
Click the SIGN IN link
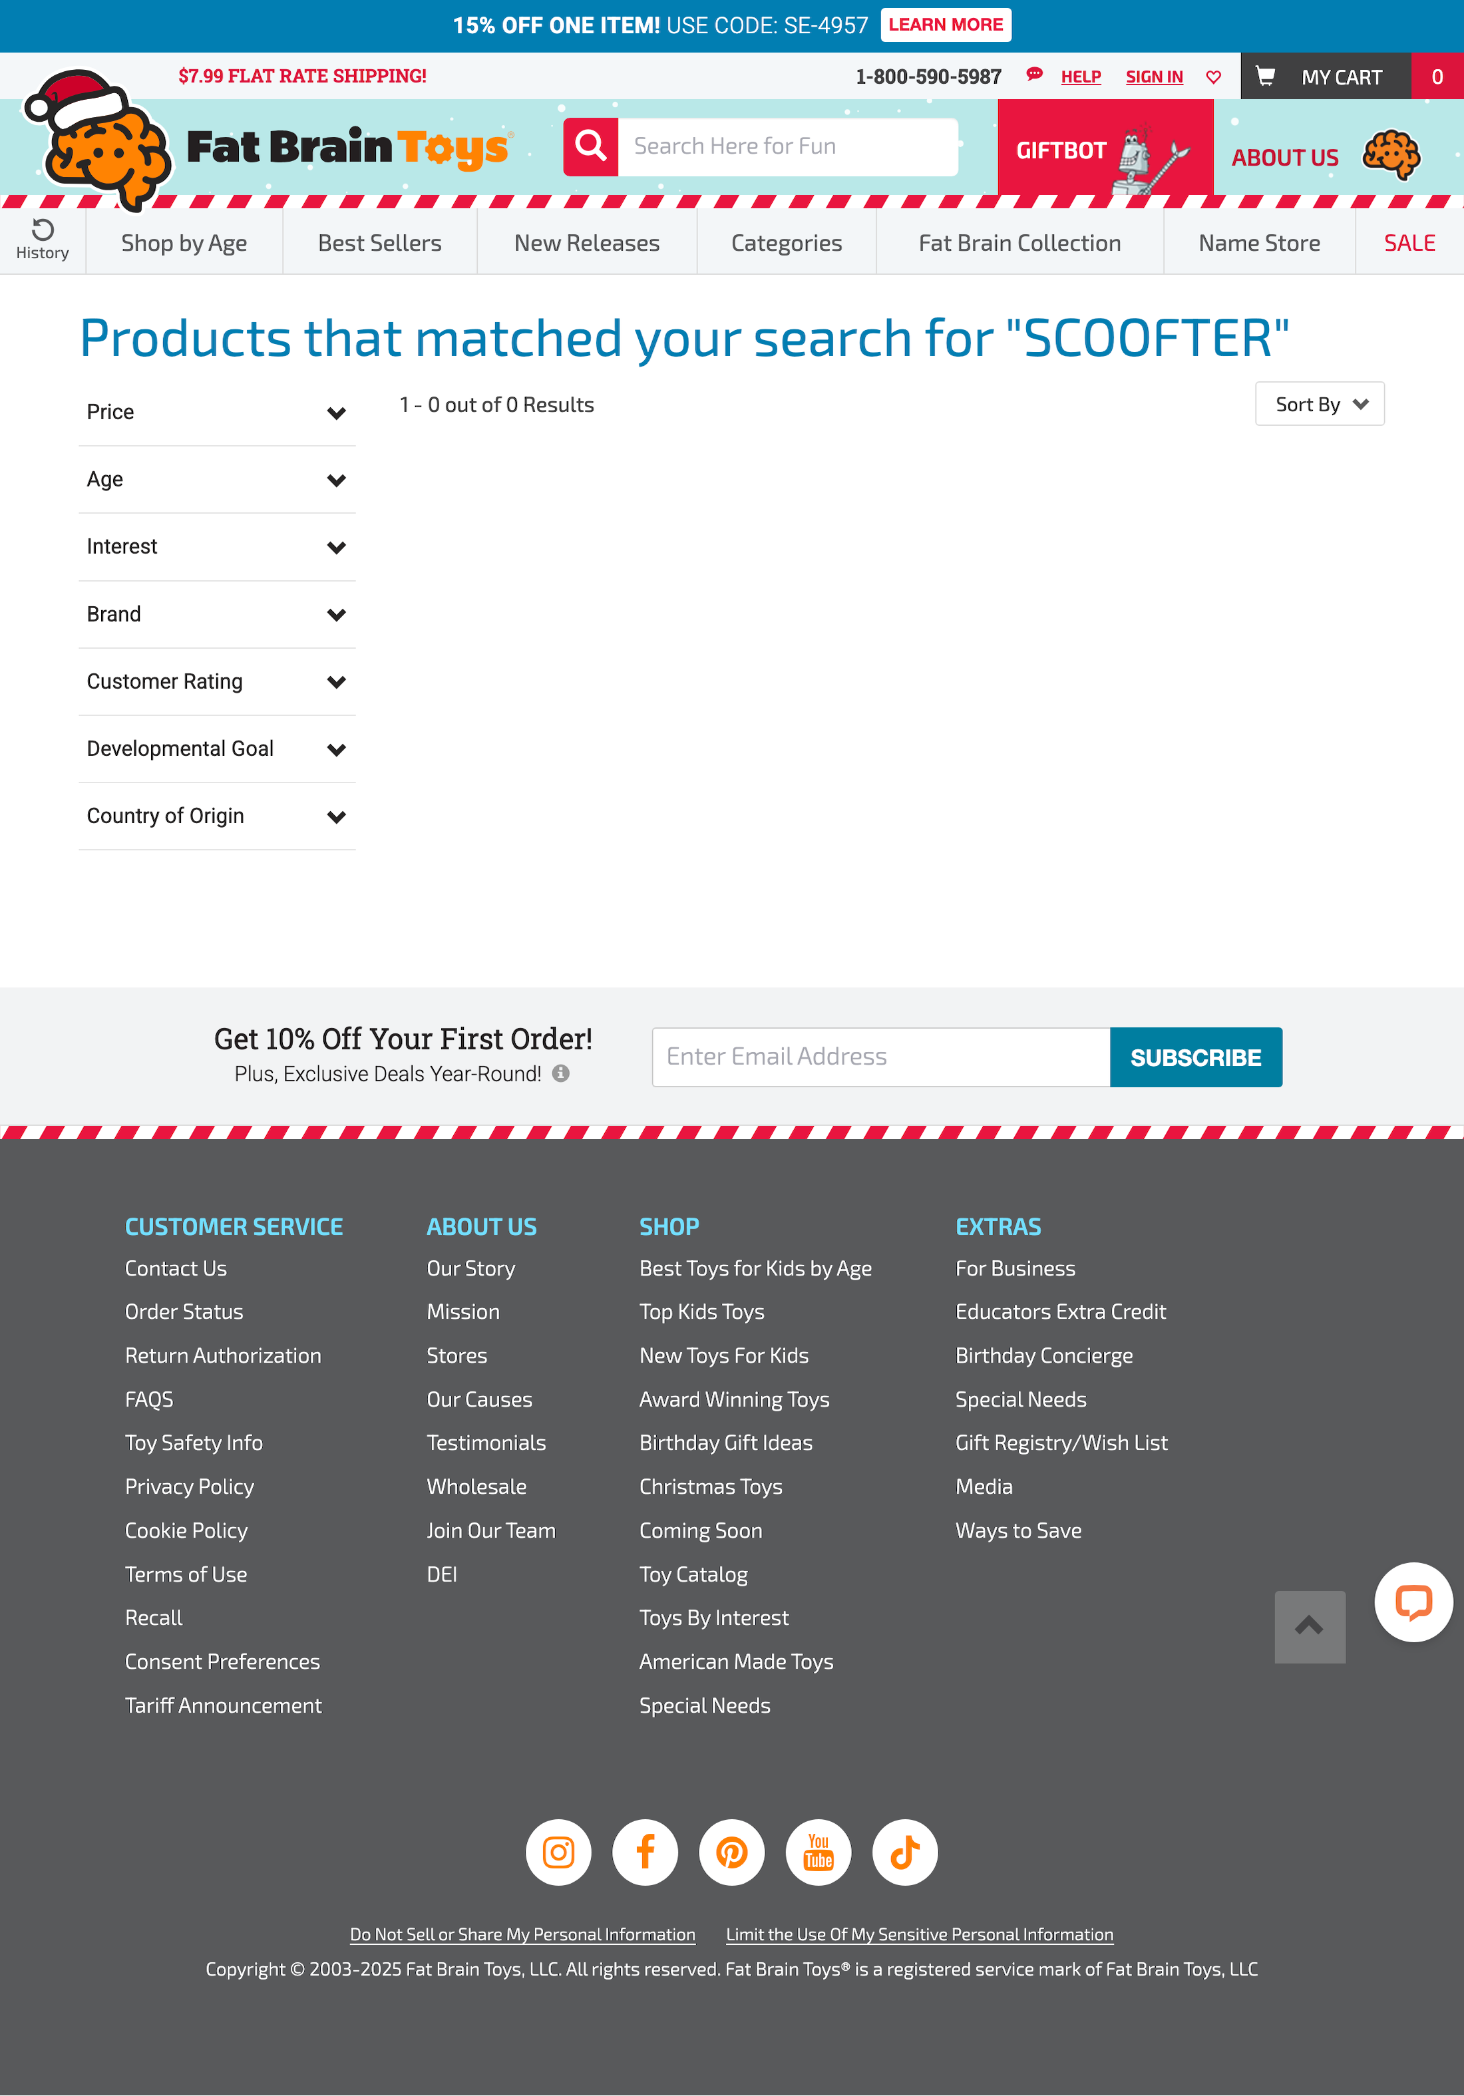coord(1154,77)
